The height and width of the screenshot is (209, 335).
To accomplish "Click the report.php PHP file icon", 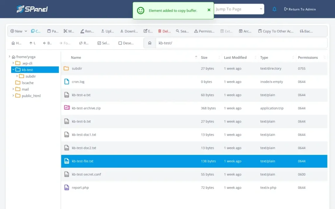I will (67, 187).
